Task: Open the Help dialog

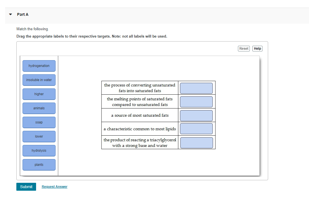Action: 257,48
